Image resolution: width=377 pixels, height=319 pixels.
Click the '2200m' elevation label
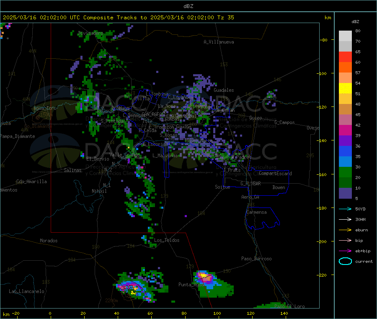[x=111, y=301]
